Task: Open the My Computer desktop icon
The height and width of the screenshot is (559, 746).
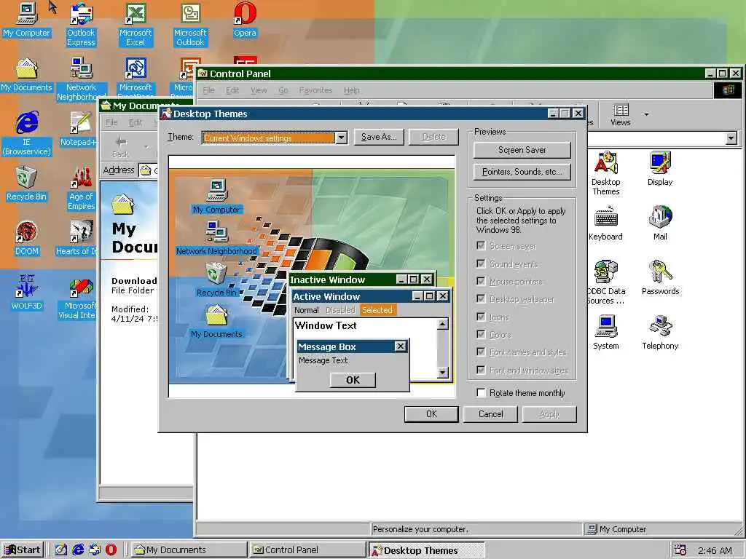Action: coord(27,20)
